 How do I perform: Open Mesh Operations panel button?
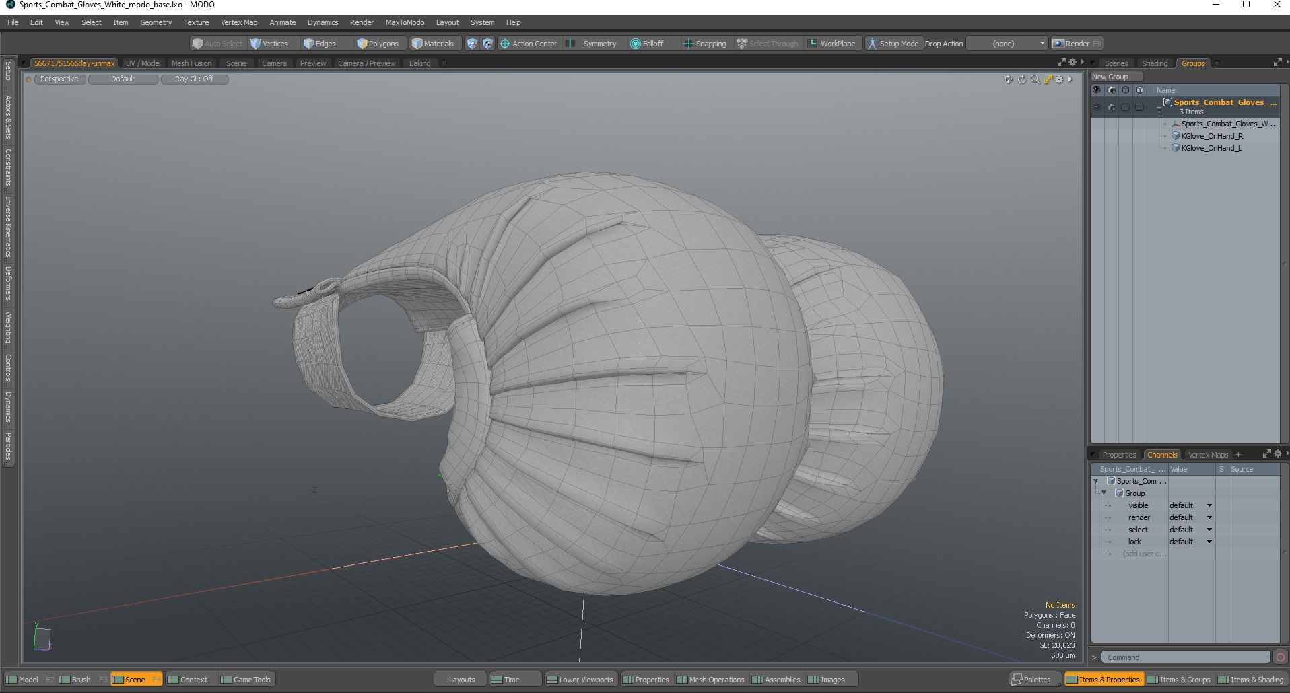pos(710,680)
